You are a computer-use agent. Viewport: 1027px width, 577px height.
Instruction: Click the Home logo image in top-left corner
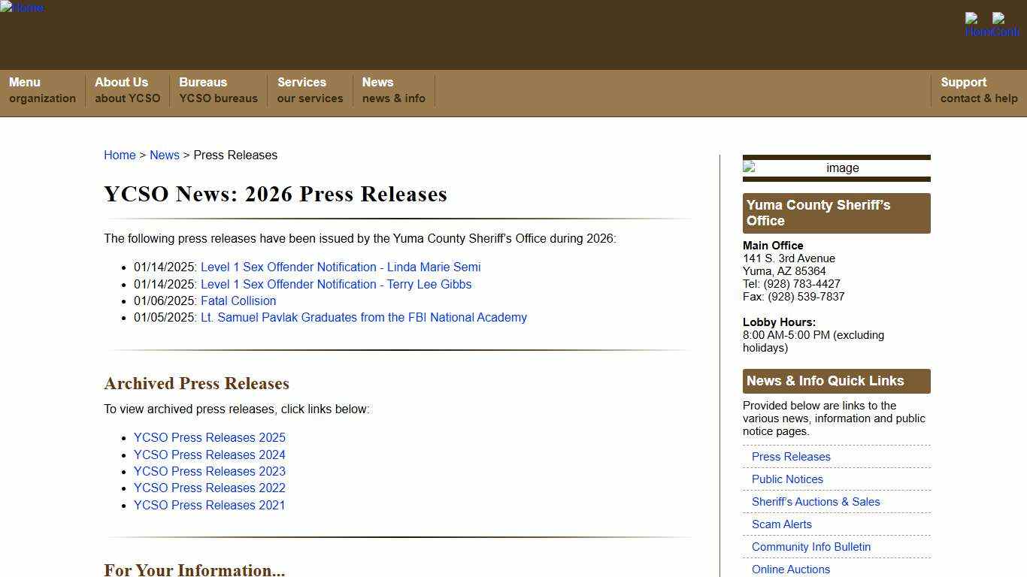pyautogui.click(x=23, y=8)
